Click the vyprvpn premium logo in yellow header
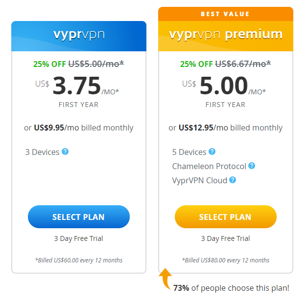The width and height of the screenshot is (308, 302). click(226, 35)
